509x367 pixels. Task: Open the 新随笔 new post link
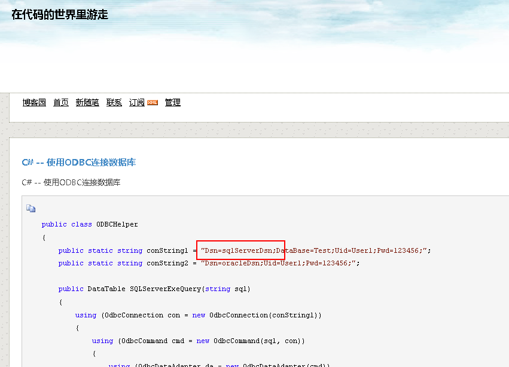[x=87, y=103]
